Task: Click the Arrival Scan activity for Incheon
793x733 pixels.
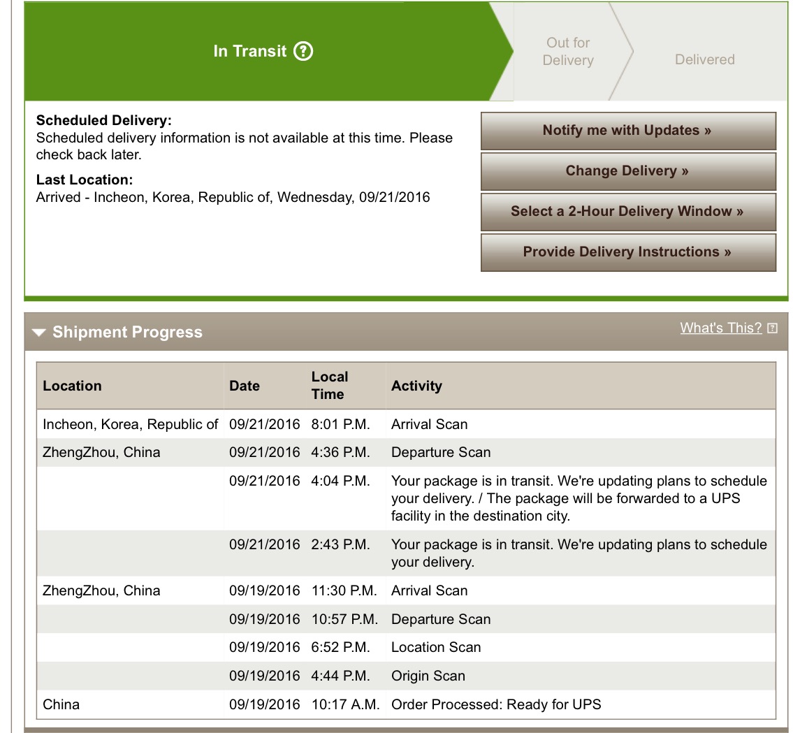Action: coord(430,424)
